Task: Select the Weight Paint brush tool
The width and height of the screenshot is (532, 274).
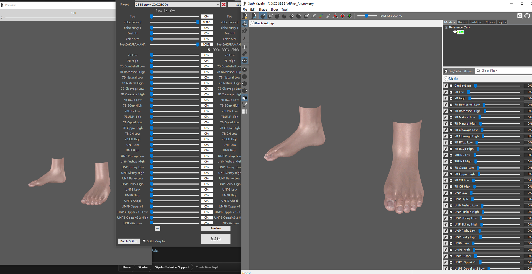Action: [314, 16]
